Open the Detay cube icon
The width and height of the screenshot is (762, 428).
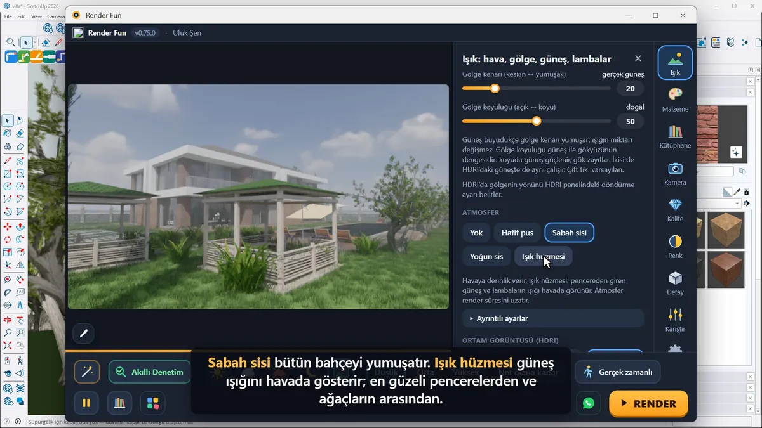pyautogui.click(x=675, y=283)
